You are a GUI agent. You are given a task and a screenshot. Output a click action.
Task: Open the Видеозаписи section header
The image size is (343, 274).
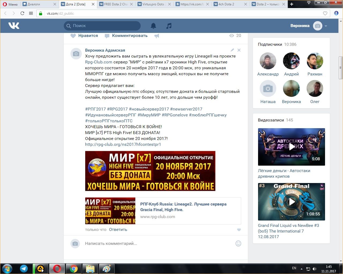pos(275,120)
